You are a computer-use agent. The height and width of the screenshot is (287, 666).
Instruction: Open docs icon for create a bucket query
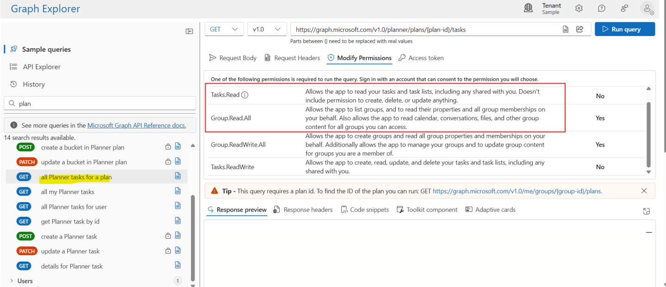[178, 147]
